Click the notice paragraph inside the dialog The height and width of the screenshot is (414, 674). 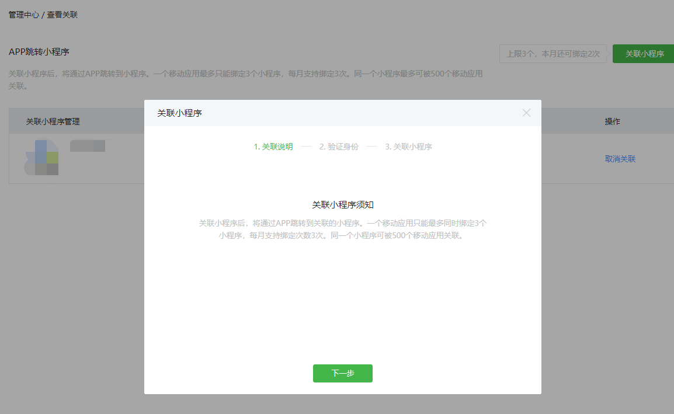pyautogui.click(x=342, y=229)
